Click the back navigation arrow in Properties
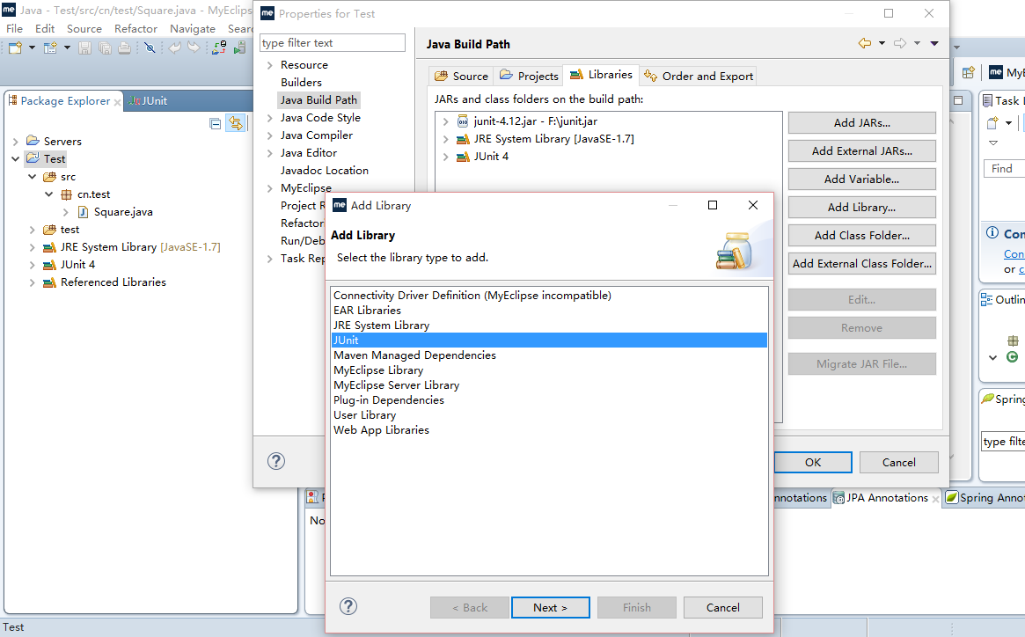The width and height of the screenshot is (1025, 637). coord(865,43)
